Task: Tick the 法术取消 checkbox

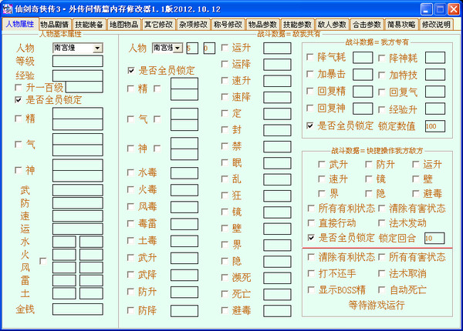Action: [x=381, y=273]
